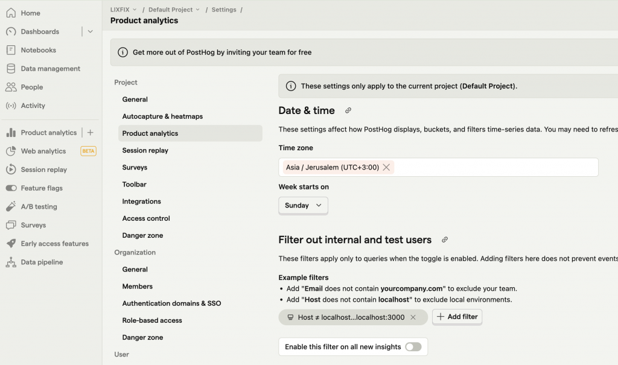Open the LIXFIX organization dropdown
This screenshot has width=618, height=365.
(123, 10)
